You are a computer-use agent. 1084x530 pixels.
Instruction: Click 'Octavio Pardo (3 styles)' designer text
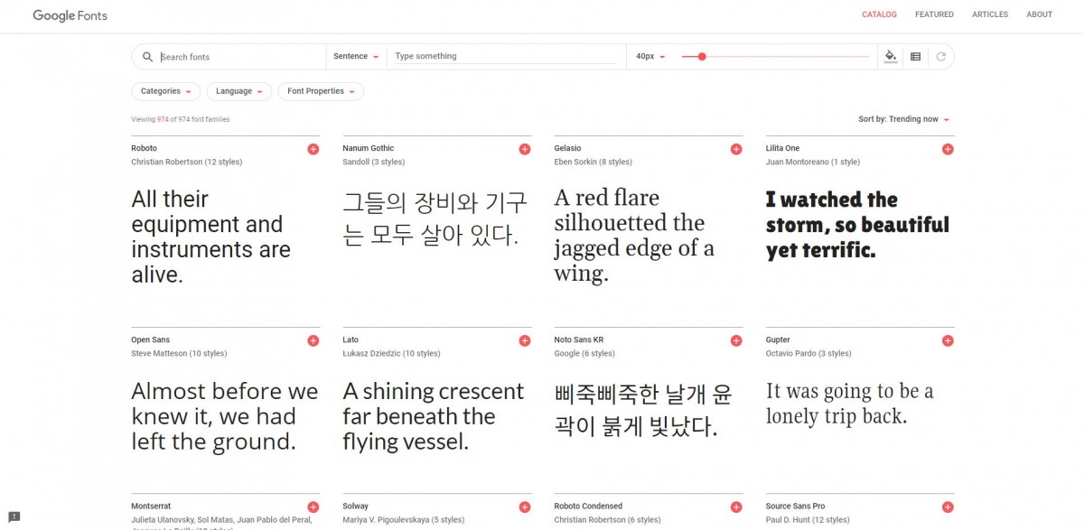pyautogui.click(x=808, y=354)
